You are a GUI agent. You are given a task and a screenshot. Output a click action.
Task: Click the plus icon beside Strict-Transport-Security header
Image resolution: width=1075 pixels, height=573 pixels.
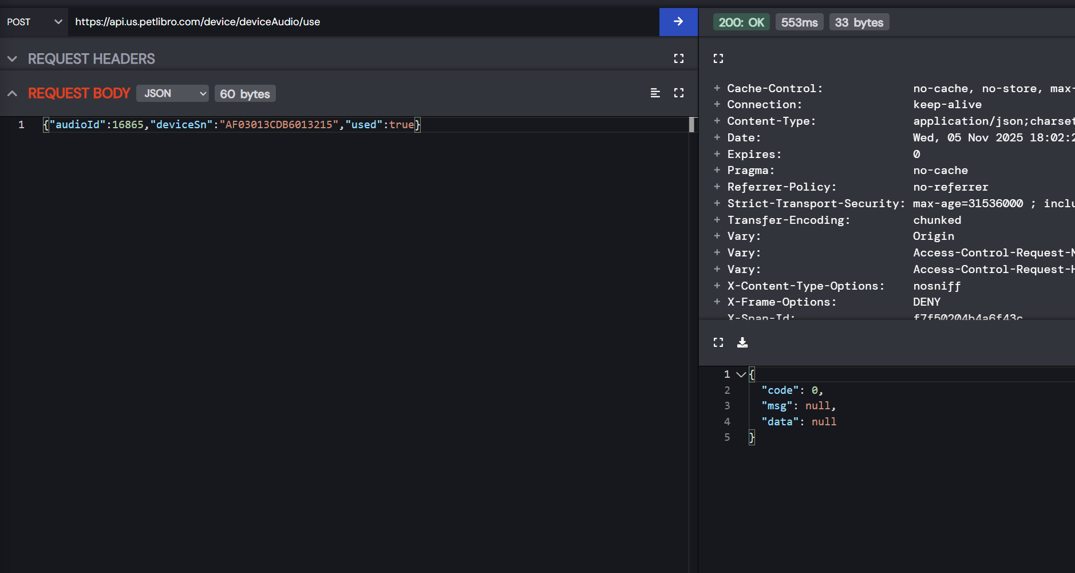(x=717, y=203)
